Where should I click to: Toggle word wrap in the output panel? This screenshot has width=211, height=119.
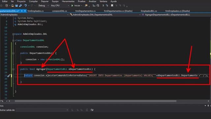tap(92, 110)
